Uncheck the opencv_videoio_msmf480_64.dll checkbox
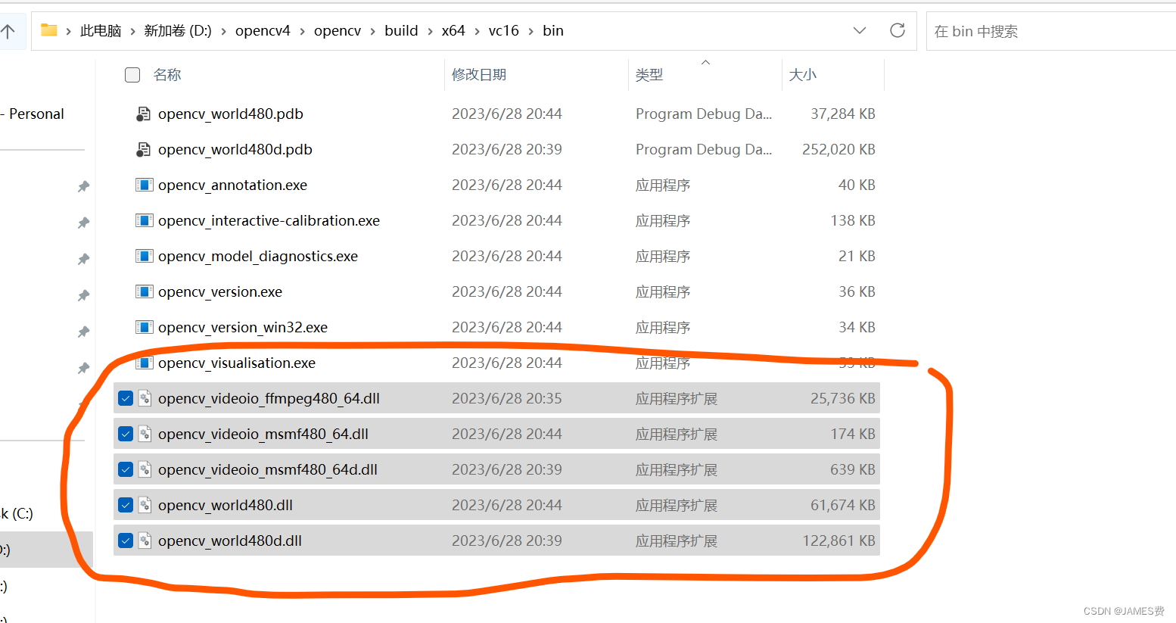Image resolution: width=1176 pixels, height=623 pixels. [x=126, y=433]
